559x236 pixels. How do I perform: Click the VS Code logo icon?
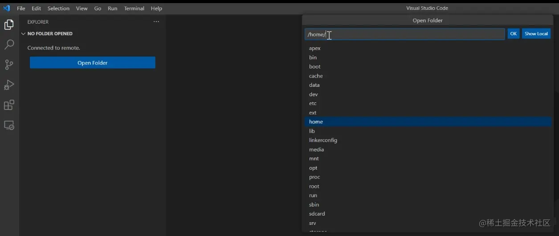(x=6, y=8)
